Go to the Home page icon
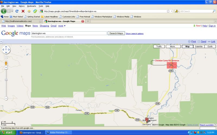Viewport: 217px width, 135px height. click(29, 11)
